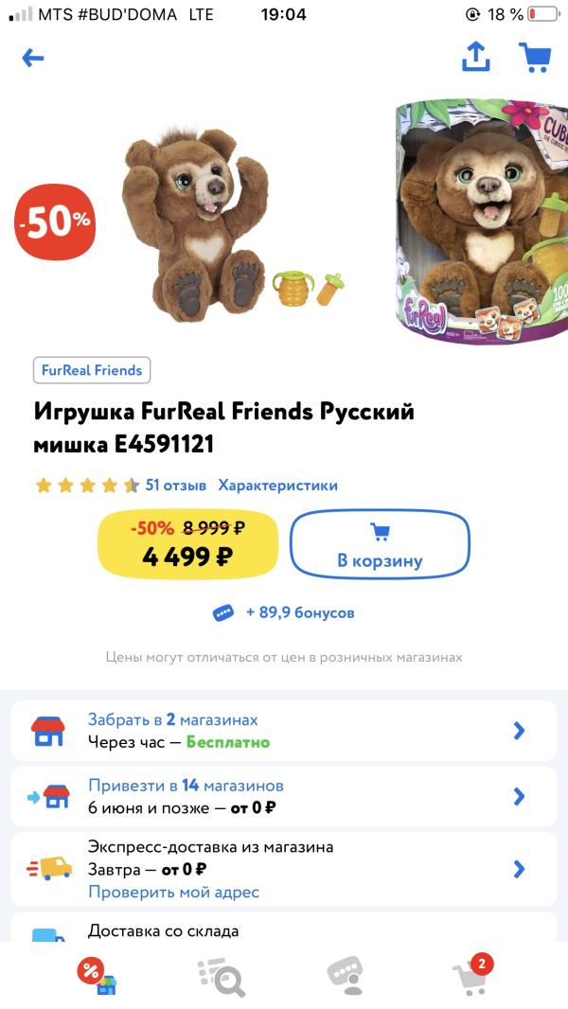Viewport: 568px width, 1009px height.
Task: Open the 'Характеристики' link
Action: click(277, 486)
